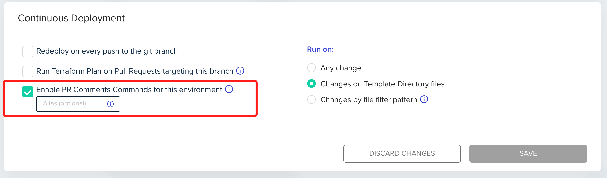Choose Changes on Template Directory files
Viewport: 607px width, 178px height.
click(x=311, y=84)
